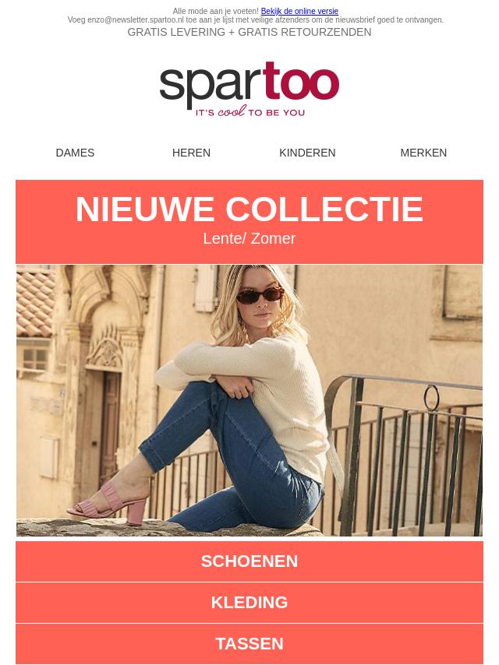Screen dimensions: 499x665
Task: Select the 'Lente/ Zomer' subtitle
Action: (x=249, y=238)
